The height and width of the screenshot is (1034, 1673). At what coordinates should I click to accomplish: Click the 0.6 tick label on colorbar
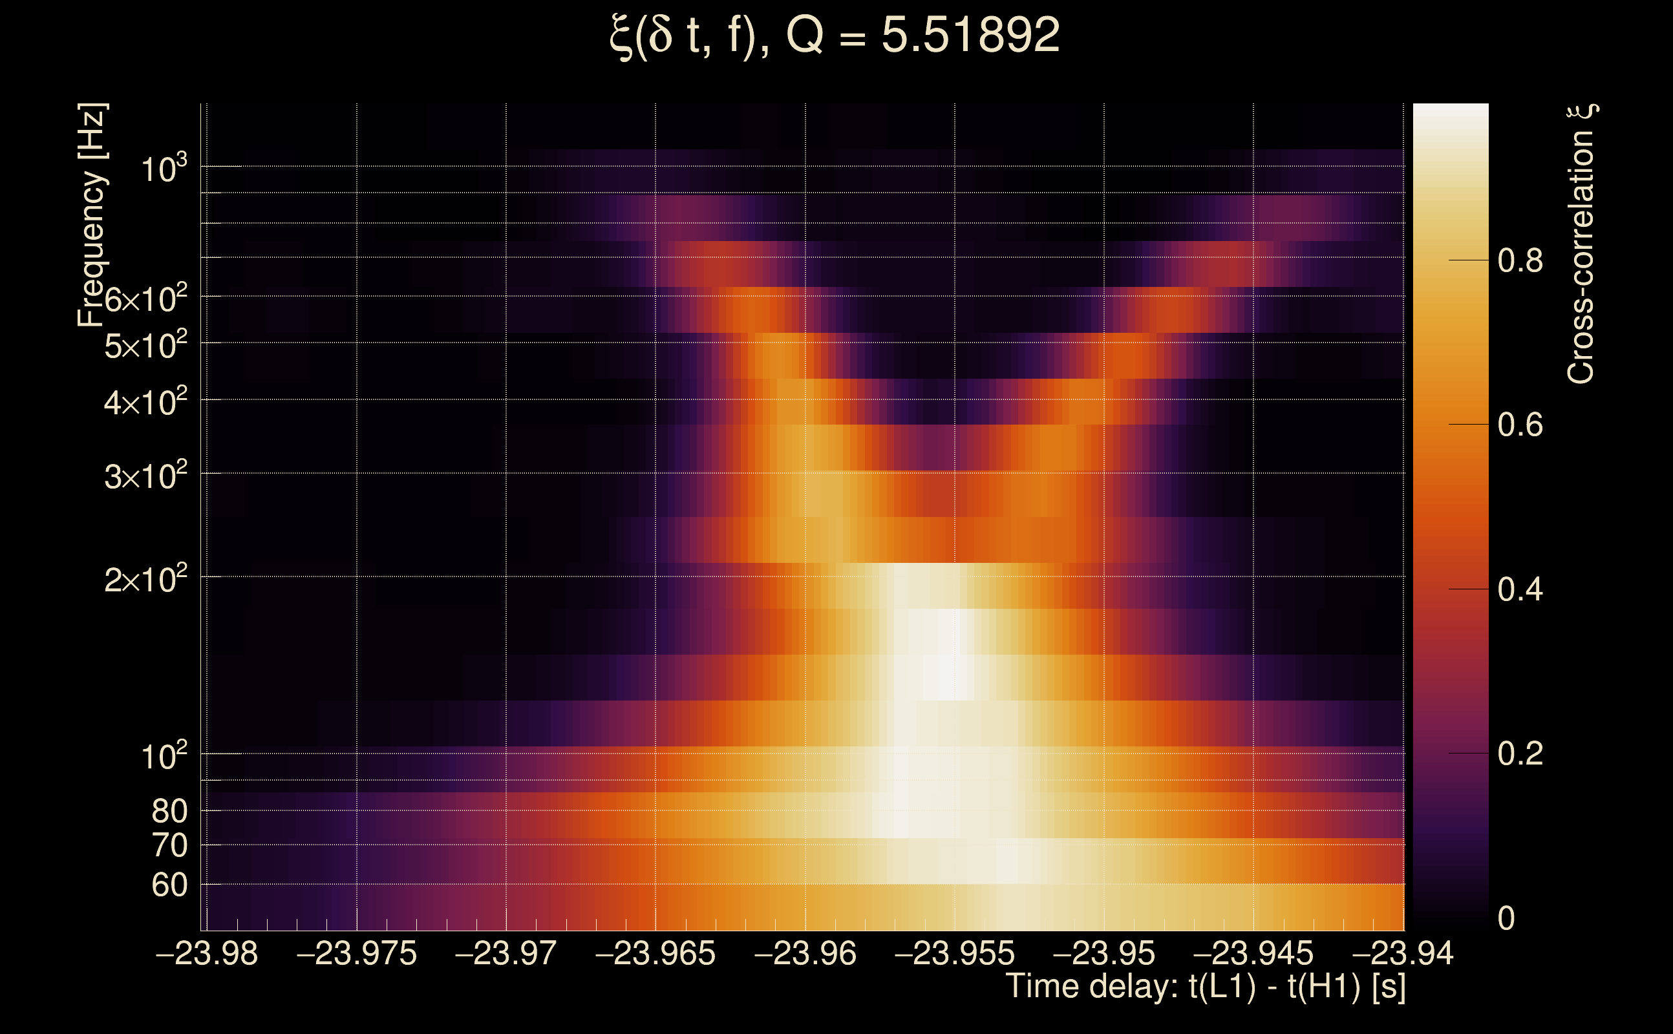tap(1520, 425)
